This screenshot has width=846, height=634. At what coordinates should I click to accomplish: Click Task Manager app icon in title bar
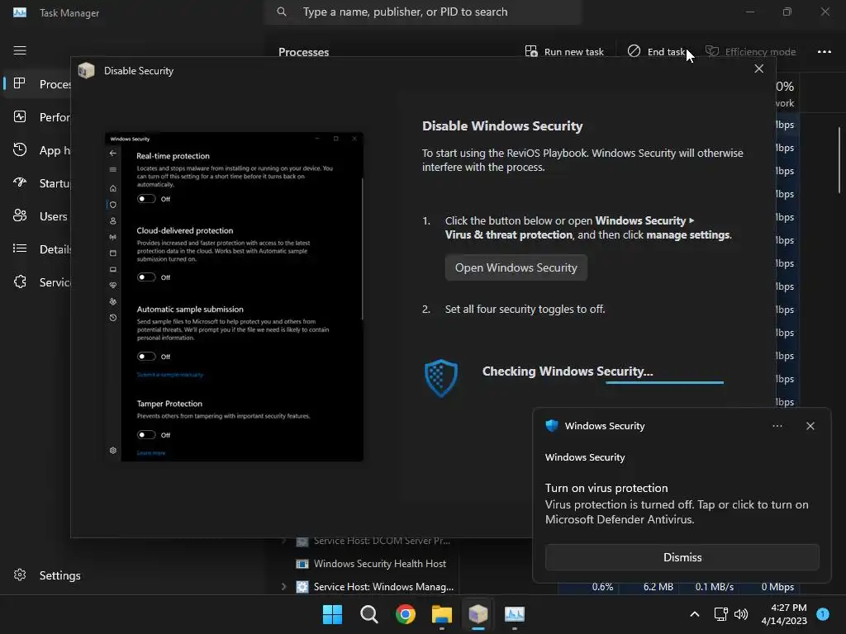(20, 12)
